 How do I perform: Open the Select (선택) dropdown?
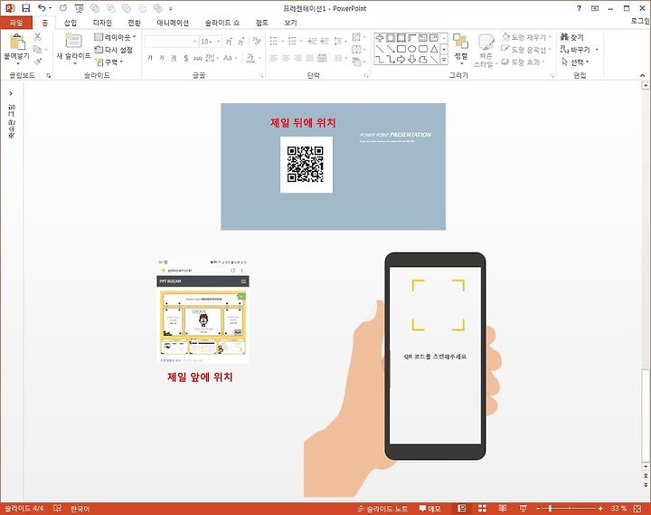click(575, 62)
